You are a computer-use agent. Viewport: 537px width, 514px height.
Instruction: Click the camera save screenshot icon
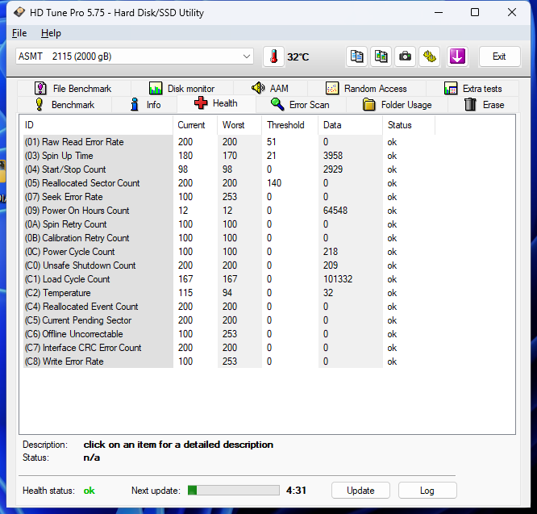[405, 56]
